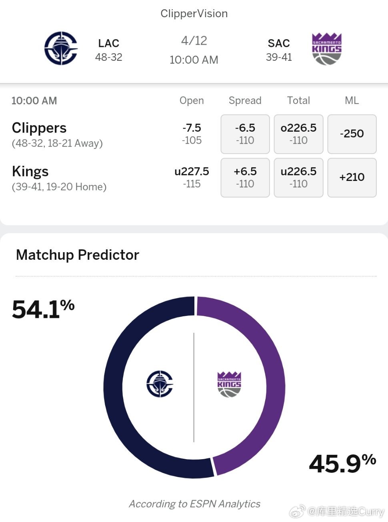Tap the Clippers logo inside the predictor donut

160,384
